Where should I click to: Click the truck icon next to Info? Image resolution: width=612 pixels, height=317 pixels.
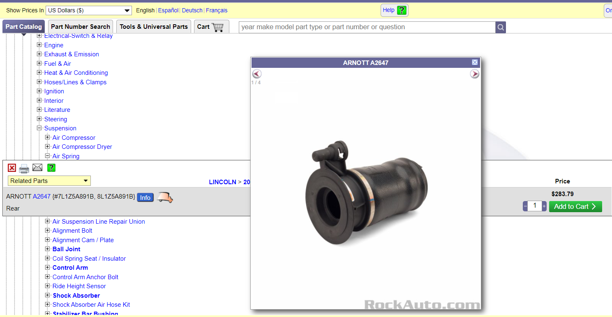[165, 198]
